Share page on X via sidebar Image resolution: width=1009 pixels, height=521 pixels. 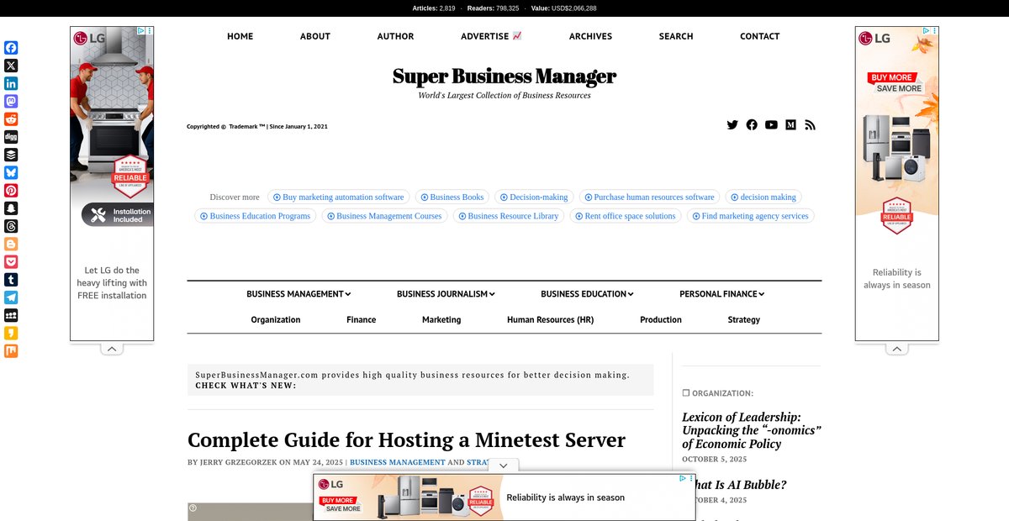pos(11,66)
